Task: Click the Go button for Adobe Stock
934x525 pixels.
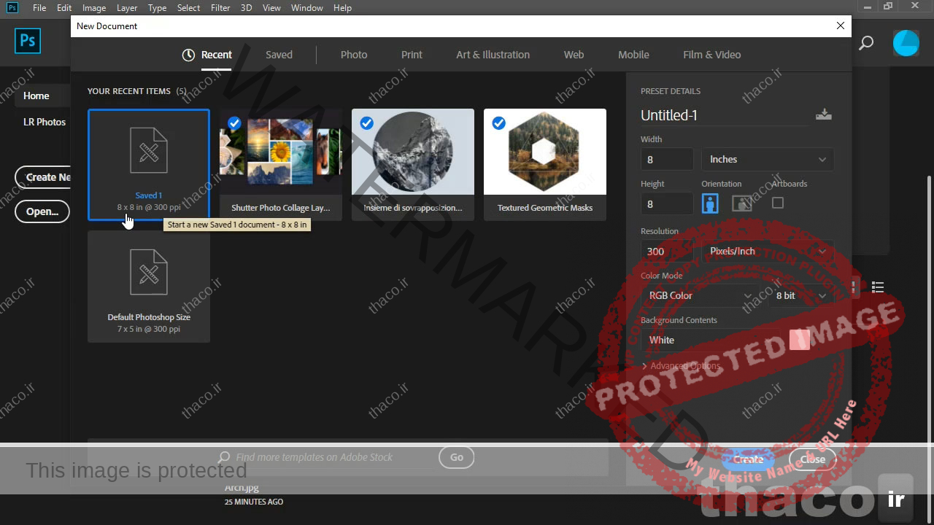Action: click(x=457, y=457)
